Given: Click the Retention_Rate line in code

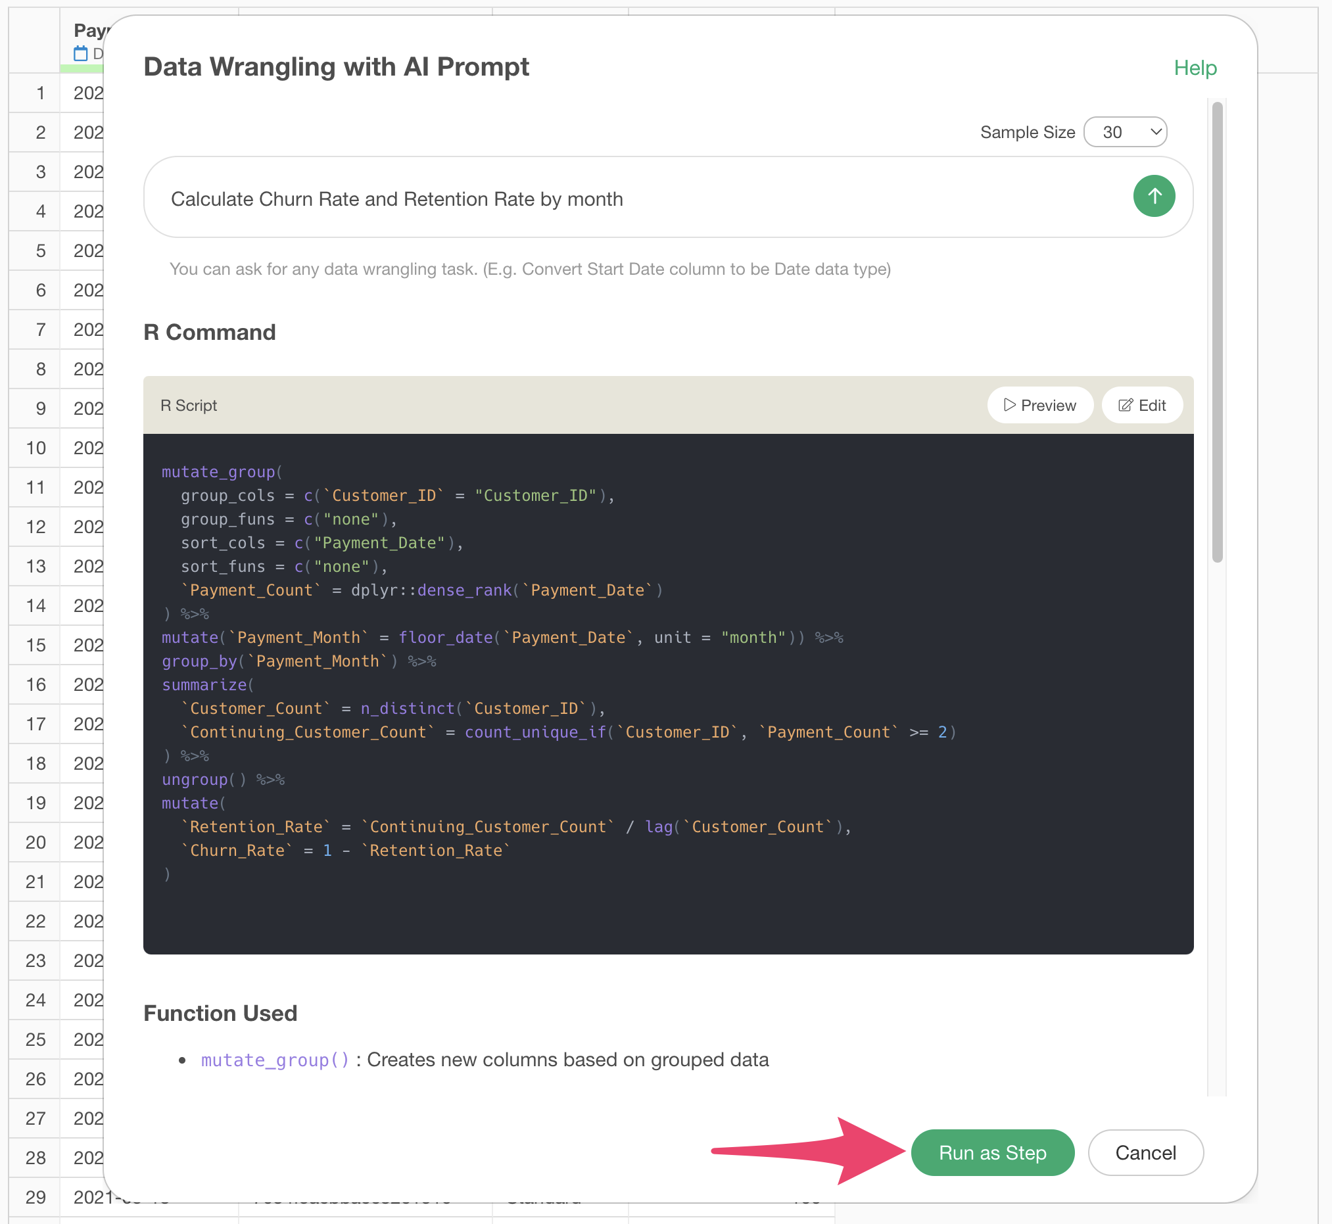Looking at the screenshot, I should click(x=517, y=826).
